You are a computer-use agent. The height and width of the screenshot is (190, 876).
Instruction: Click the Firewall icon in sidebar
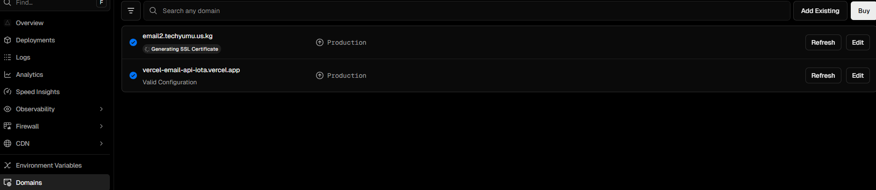point(7,126)
